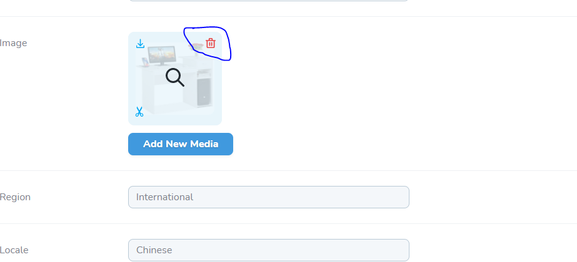Viewport: 577px width, 262px height.
Task: Delete the image with red trash icon
Action: tap(211, 43)
